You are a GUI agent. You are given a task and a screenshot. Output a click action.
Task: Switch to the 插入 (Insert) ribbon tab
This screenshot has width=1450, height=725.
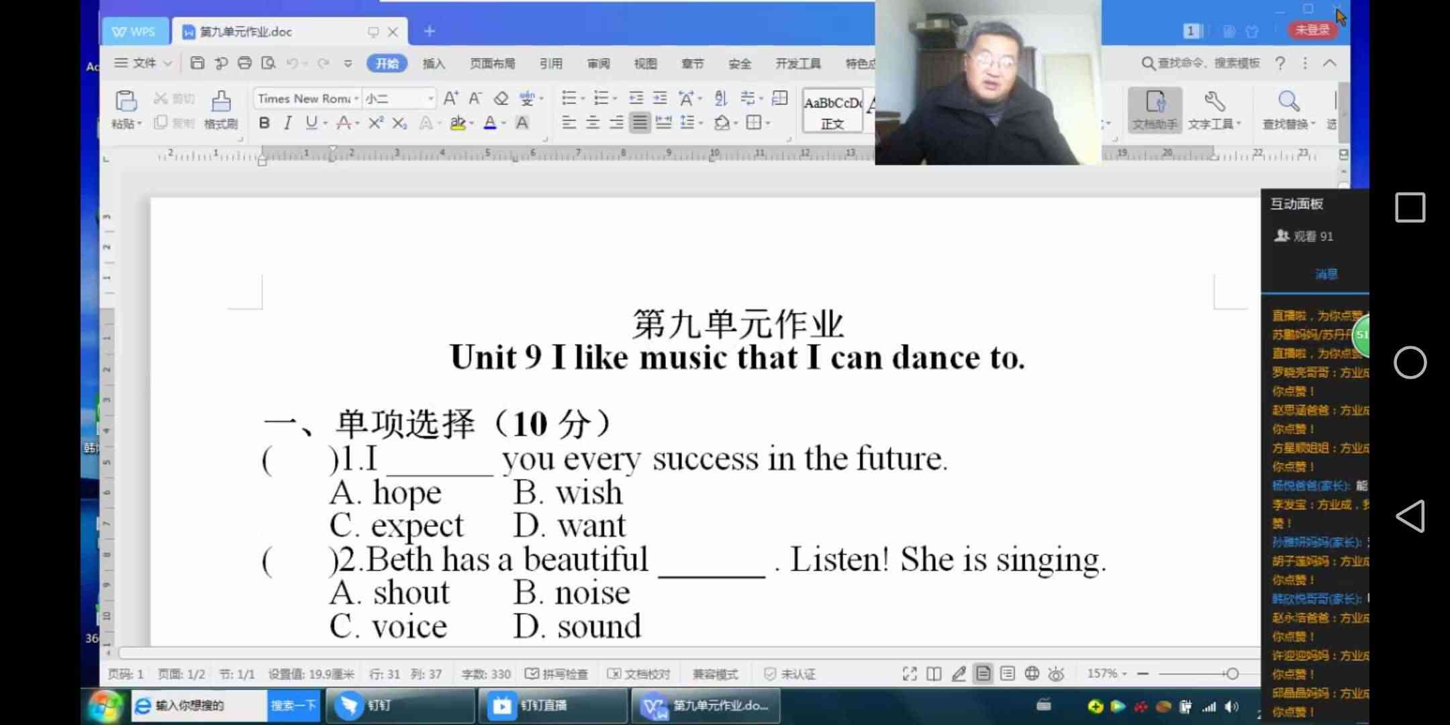(x=434, y=64)
